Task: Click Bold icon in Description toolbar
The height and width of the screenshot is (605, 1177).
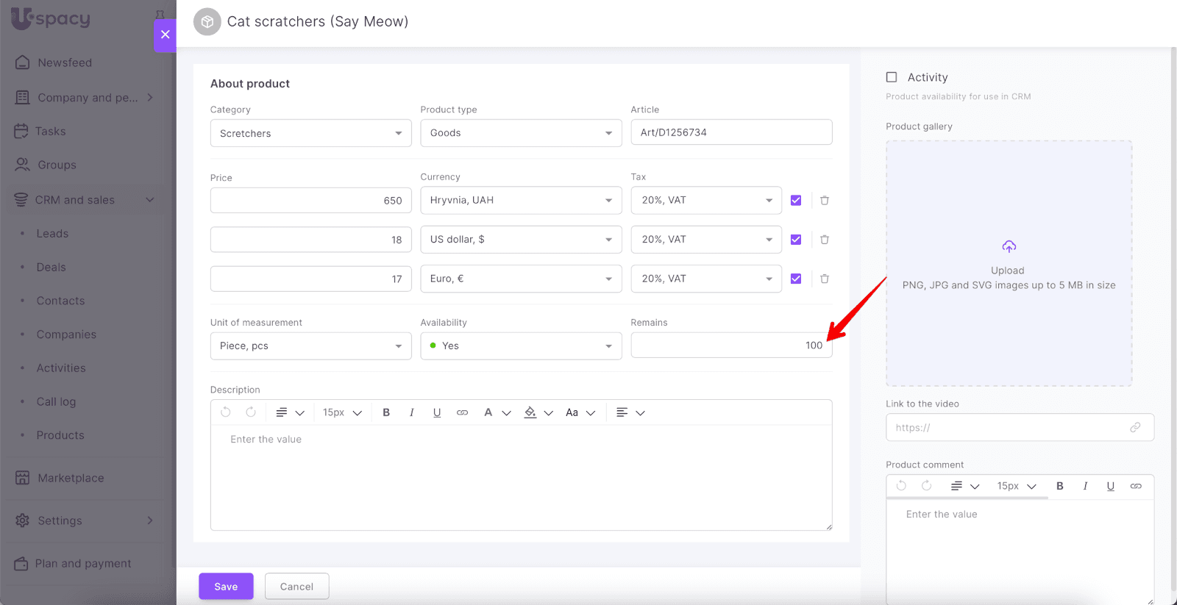Action: coord(386,412)
